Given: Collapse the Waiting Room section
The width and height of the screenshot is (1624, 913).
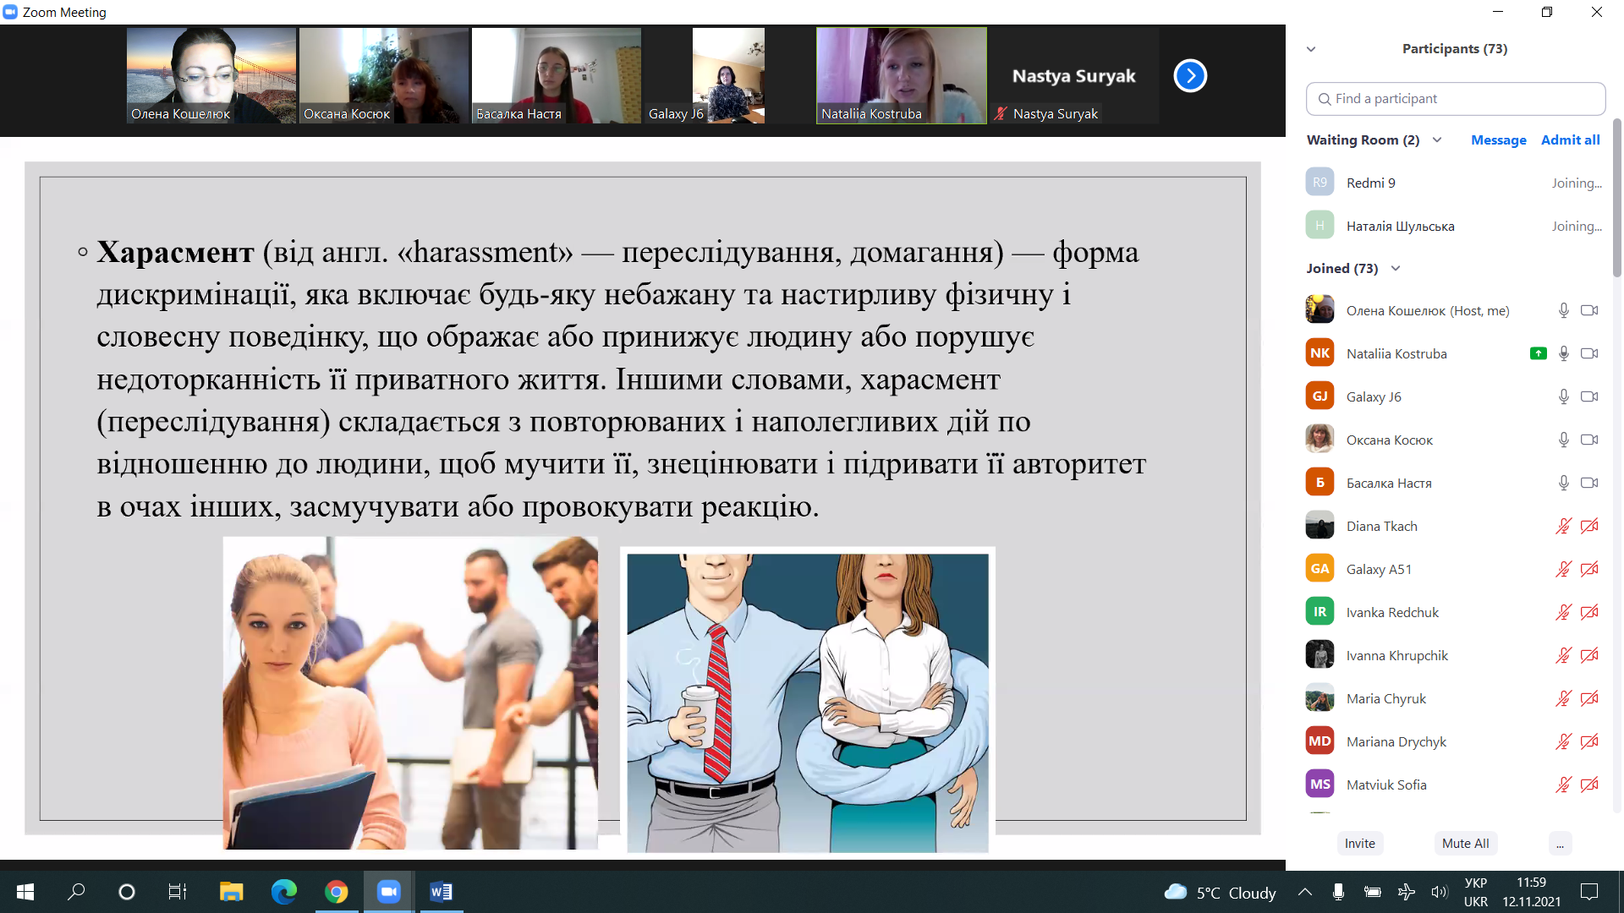Looking at the screenshot, I should pos(1437,139).
